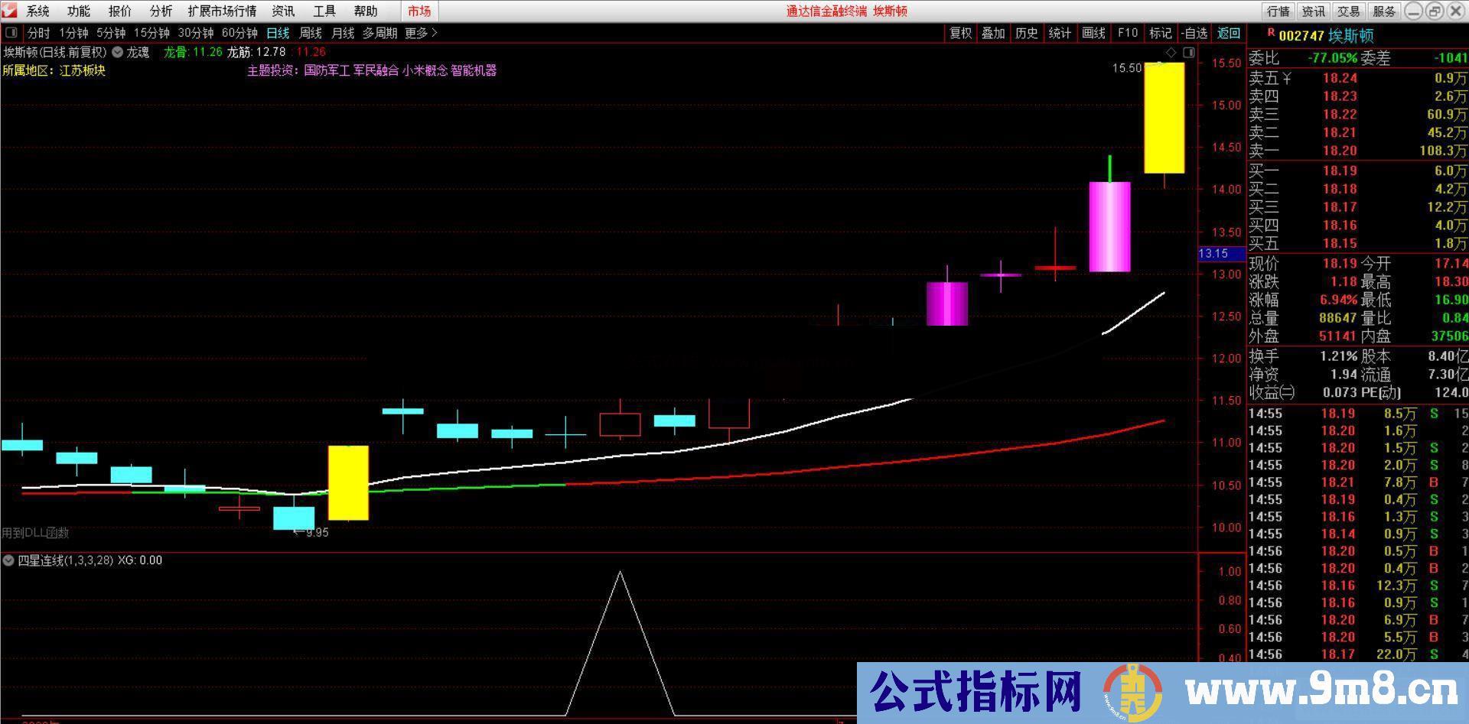
Task: Open the 分析 menu
Action: pyautogui.click(x=161, y=11)
